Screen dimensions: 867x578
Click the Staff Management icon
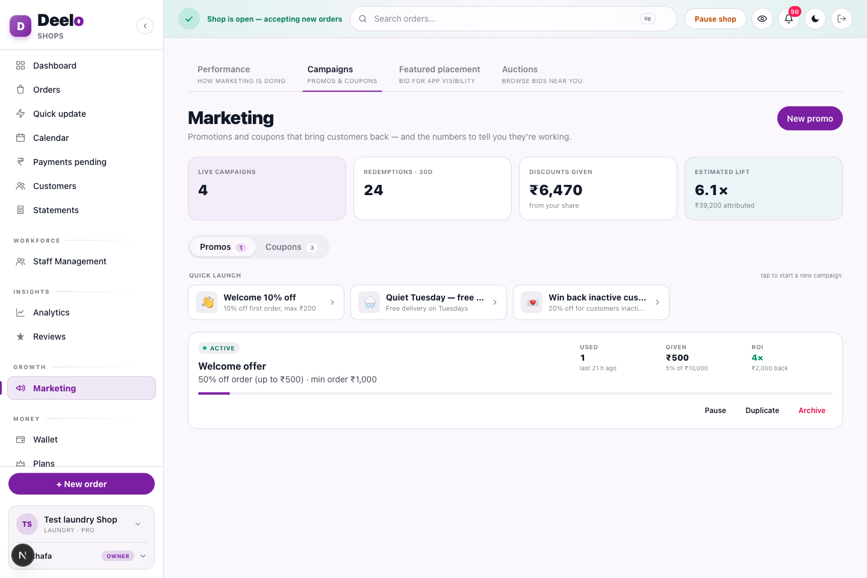coord(20,261)
